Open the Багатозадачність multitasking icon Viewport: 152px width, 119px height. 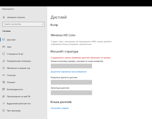[x=4, y=89]
